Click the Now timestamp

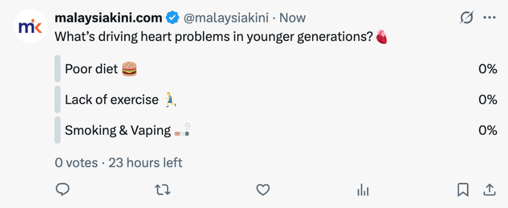click(x=292, y=18)
